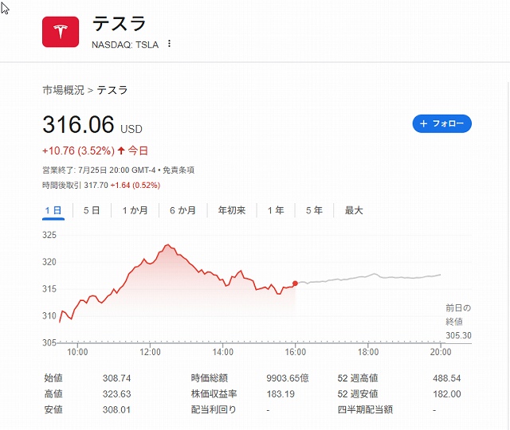The height and width of the screenshot is (430, 510).
Task: Click the テスラ company title heading
Action: coord(120,24)
